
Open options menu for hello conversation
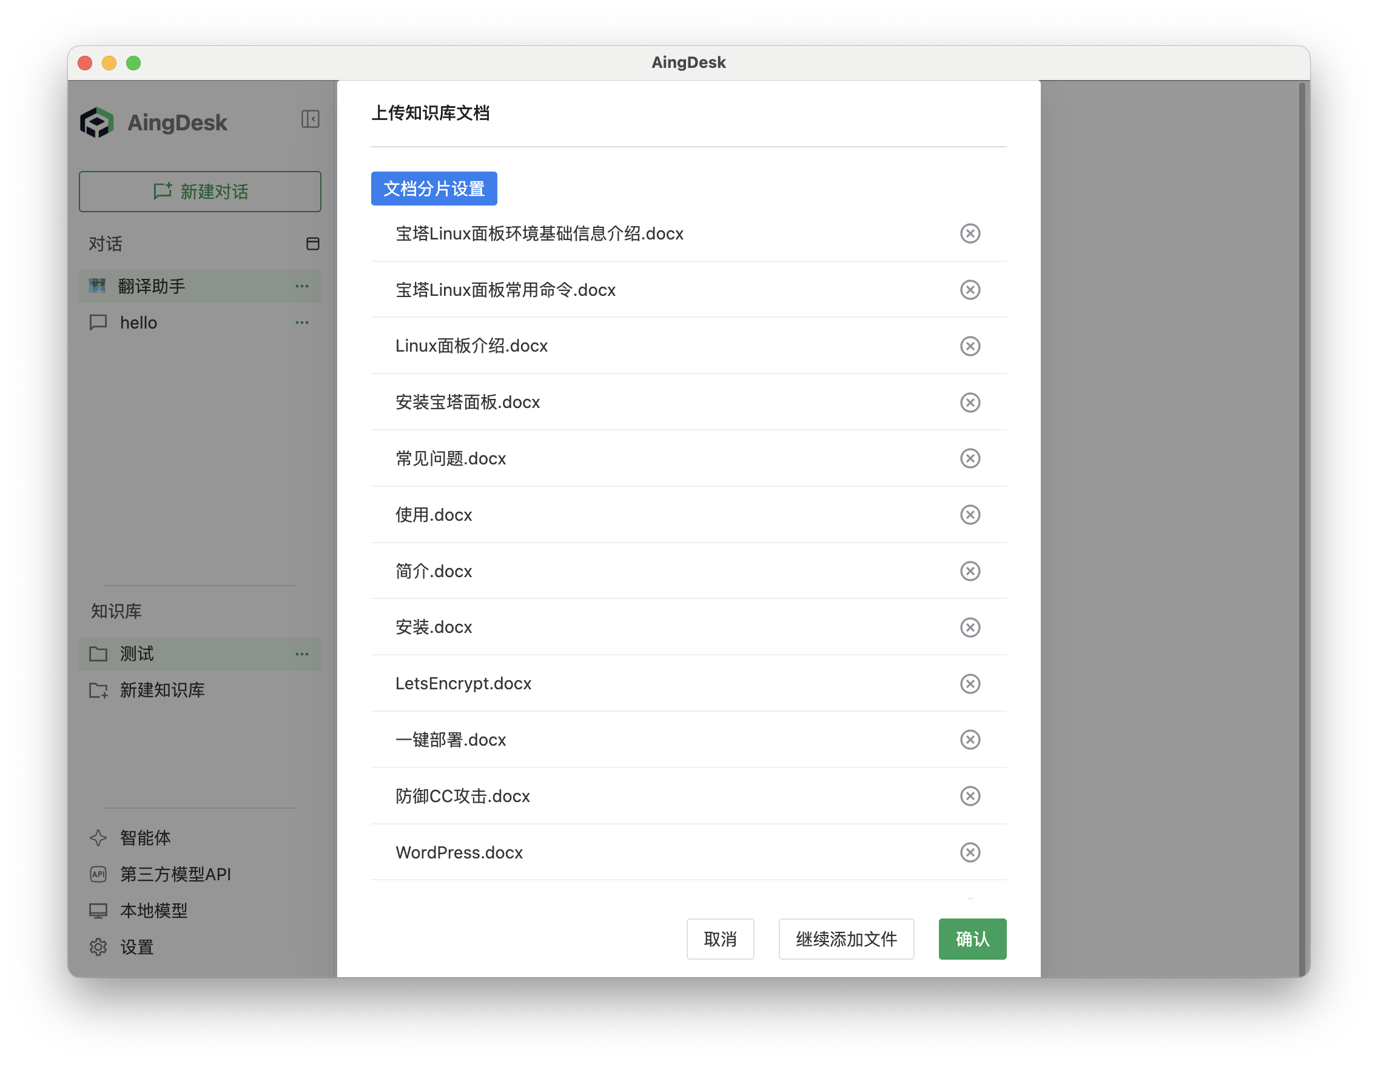click(x=301, y=323)
